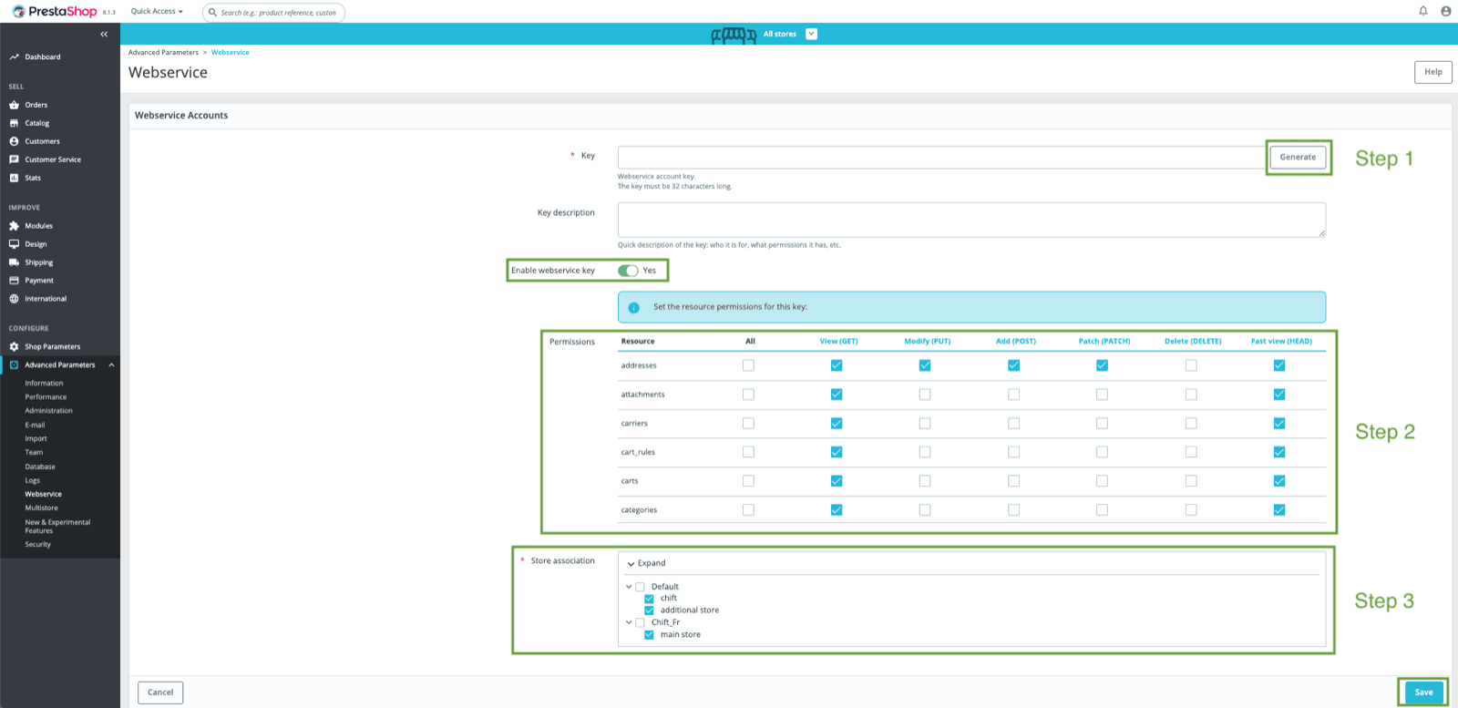Uncheck View (GET) for attachments

coord(837,395)
